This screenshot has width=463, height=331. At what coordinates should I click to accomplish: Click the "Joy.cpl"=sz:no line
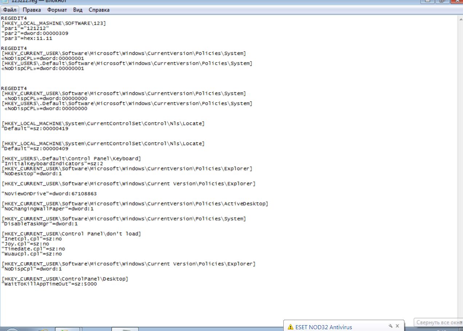tap(25, 244)
